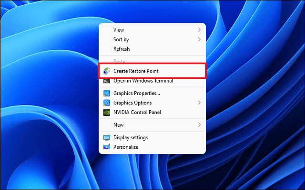305x190 pixels.
Task: Open in Windows Terminal entry
Action: (x=152, y=81)
